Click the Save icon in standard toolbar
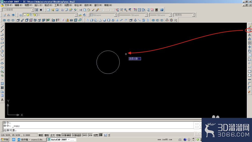 tap(57, 10)
